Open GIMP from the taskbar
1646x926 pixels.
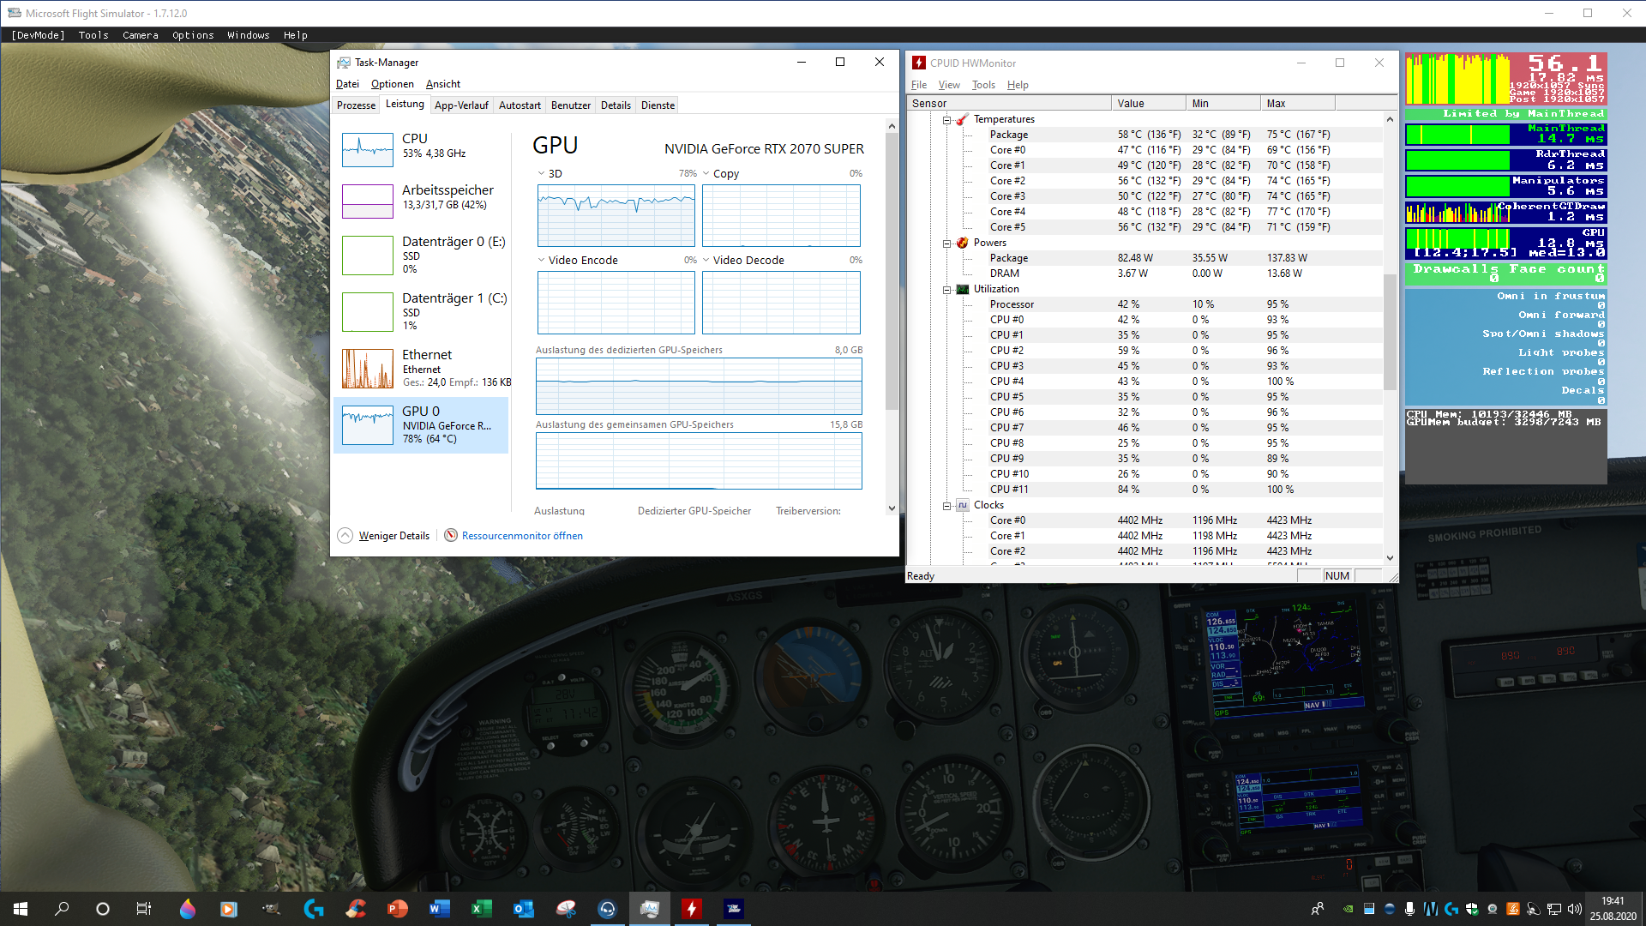271,909
